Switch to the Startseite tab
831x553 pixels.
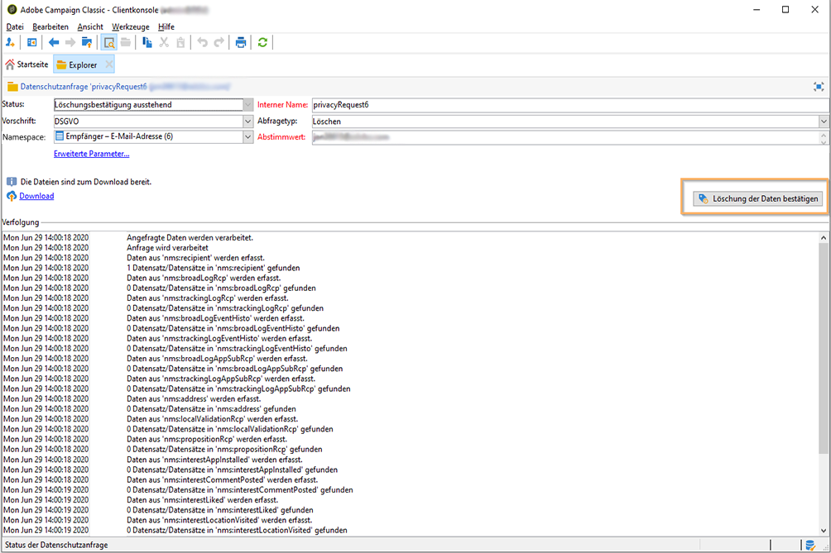coord(26,64)
